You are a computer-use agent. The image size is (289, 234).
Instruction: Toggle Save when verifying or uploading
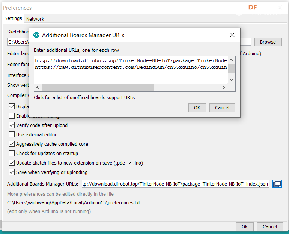pos(12,172)
